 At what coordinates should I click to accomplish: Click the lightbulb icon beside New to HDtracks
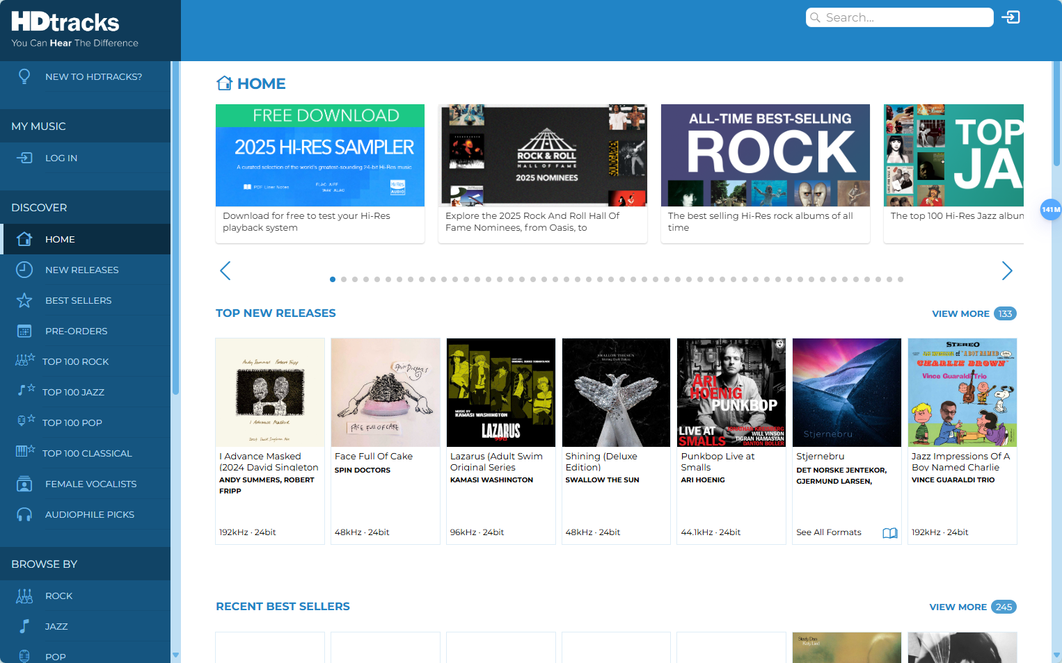pos(24,76)
